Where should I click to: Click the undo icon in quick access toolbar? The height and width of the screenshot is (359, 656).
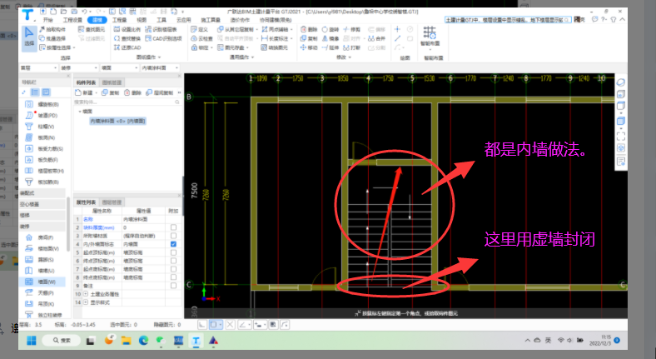(84, 12)
